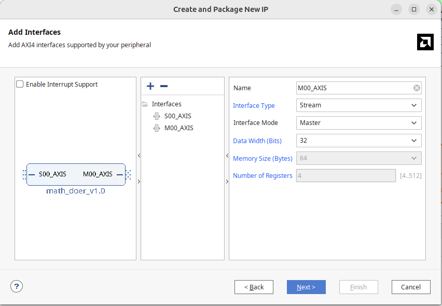Select S00_AXIS in the interfaces tree
This screenshot has width=442, height=306.
[177, 116]
